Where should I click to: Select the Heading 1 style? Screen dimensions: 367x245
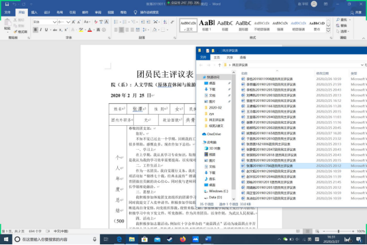coord(207,25)
